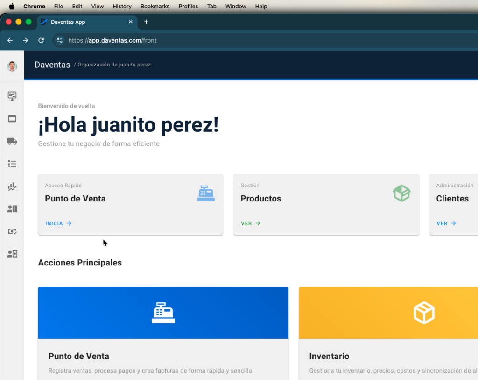This screenshot has height=380, width=478.
Task: Open the Apple menu
Action: click(x=12, y=6)
